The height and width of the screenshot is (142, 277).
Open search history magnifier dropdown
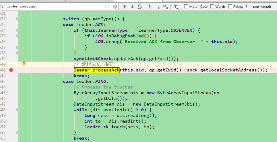[2, 7]
